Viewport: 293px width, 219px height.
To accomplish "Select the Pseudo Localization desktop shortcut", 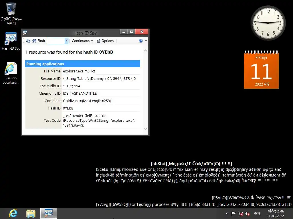I will [x=11, y=73].
